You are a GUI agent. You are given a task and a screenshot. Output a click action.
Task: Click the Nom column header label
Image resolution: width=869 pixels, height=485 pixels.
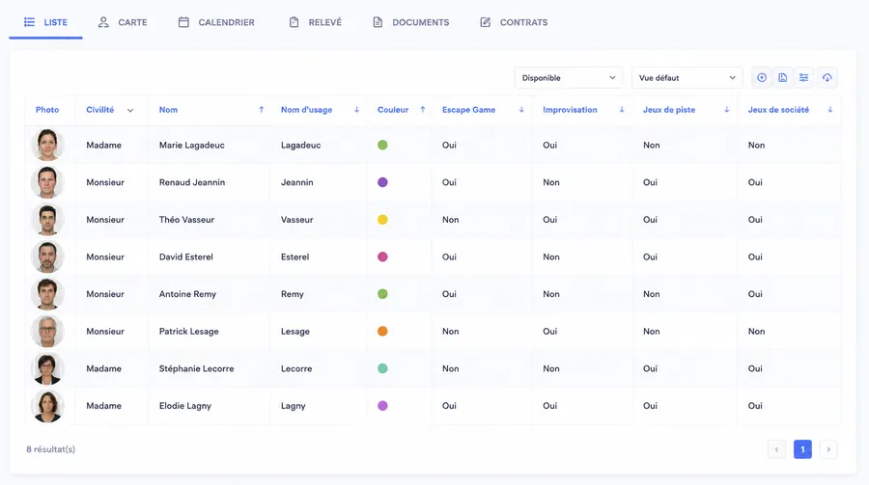pos(168,110)
